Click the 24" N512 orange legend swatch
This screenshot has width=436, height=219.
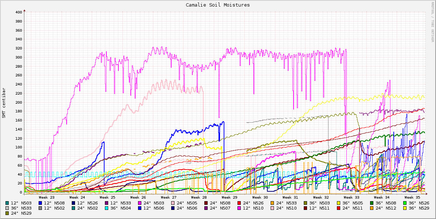[x=372, y=208]
